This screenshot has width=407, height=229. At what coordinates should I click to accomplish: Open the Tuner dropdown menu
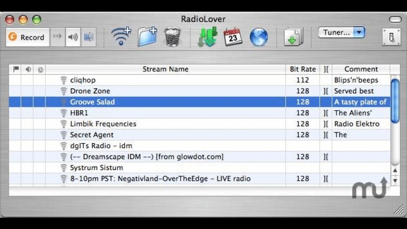click(x=342, y=32)
